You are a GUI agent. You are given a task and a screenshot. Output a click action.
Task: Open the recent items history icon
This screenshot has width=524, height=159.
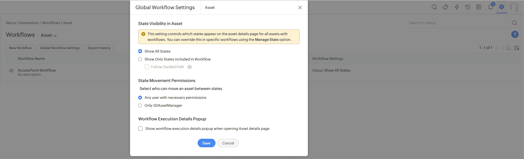[468, 7]
